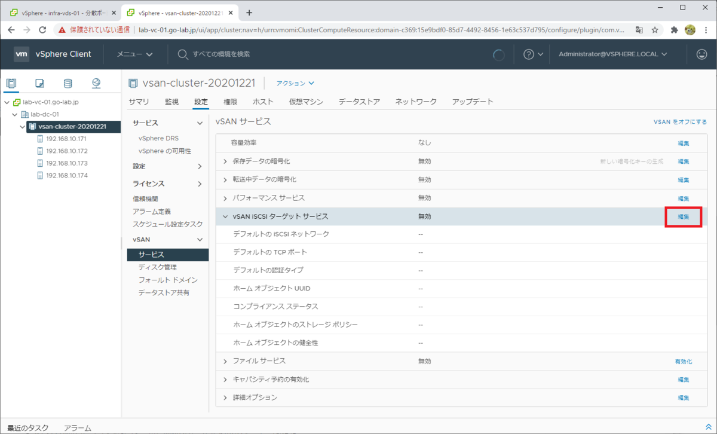Expand the 詳細オプション row

[x=225, y=398]
